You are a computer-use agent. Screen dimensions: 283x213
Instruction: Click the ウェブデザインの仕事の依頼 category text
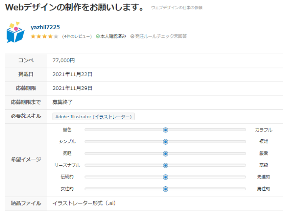(x=177, y=8)
